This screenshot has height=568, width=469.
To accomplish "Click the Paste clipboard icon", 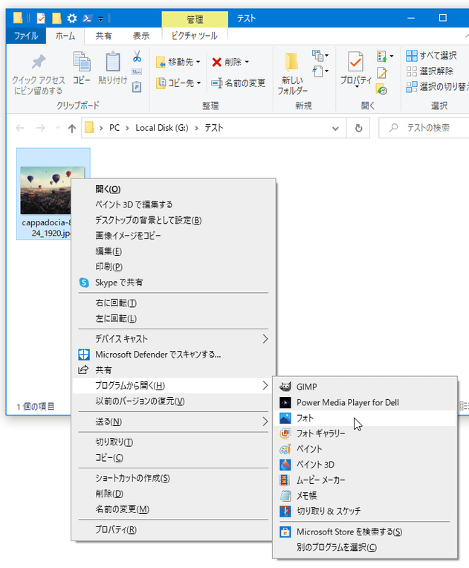I will [x=113, y=61].
